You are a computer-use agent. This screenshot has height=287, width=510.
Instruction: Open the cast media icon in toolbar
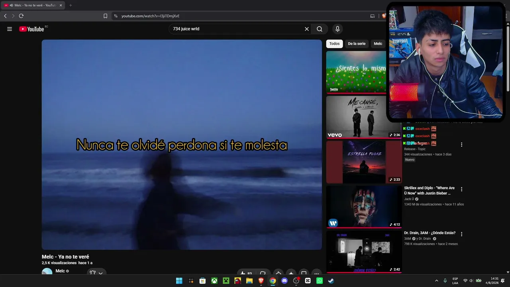coord(373,16)
